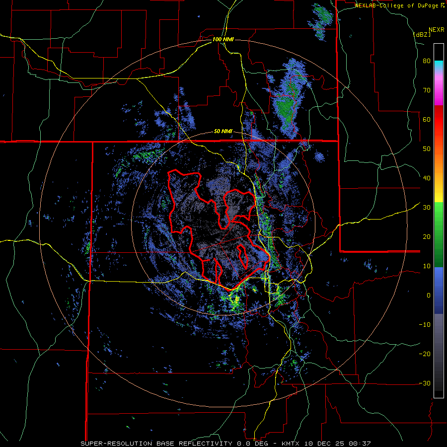Click the yellow band of the reflectivity color bar
The height and width of the screenshot is (447, 447).
439,194
